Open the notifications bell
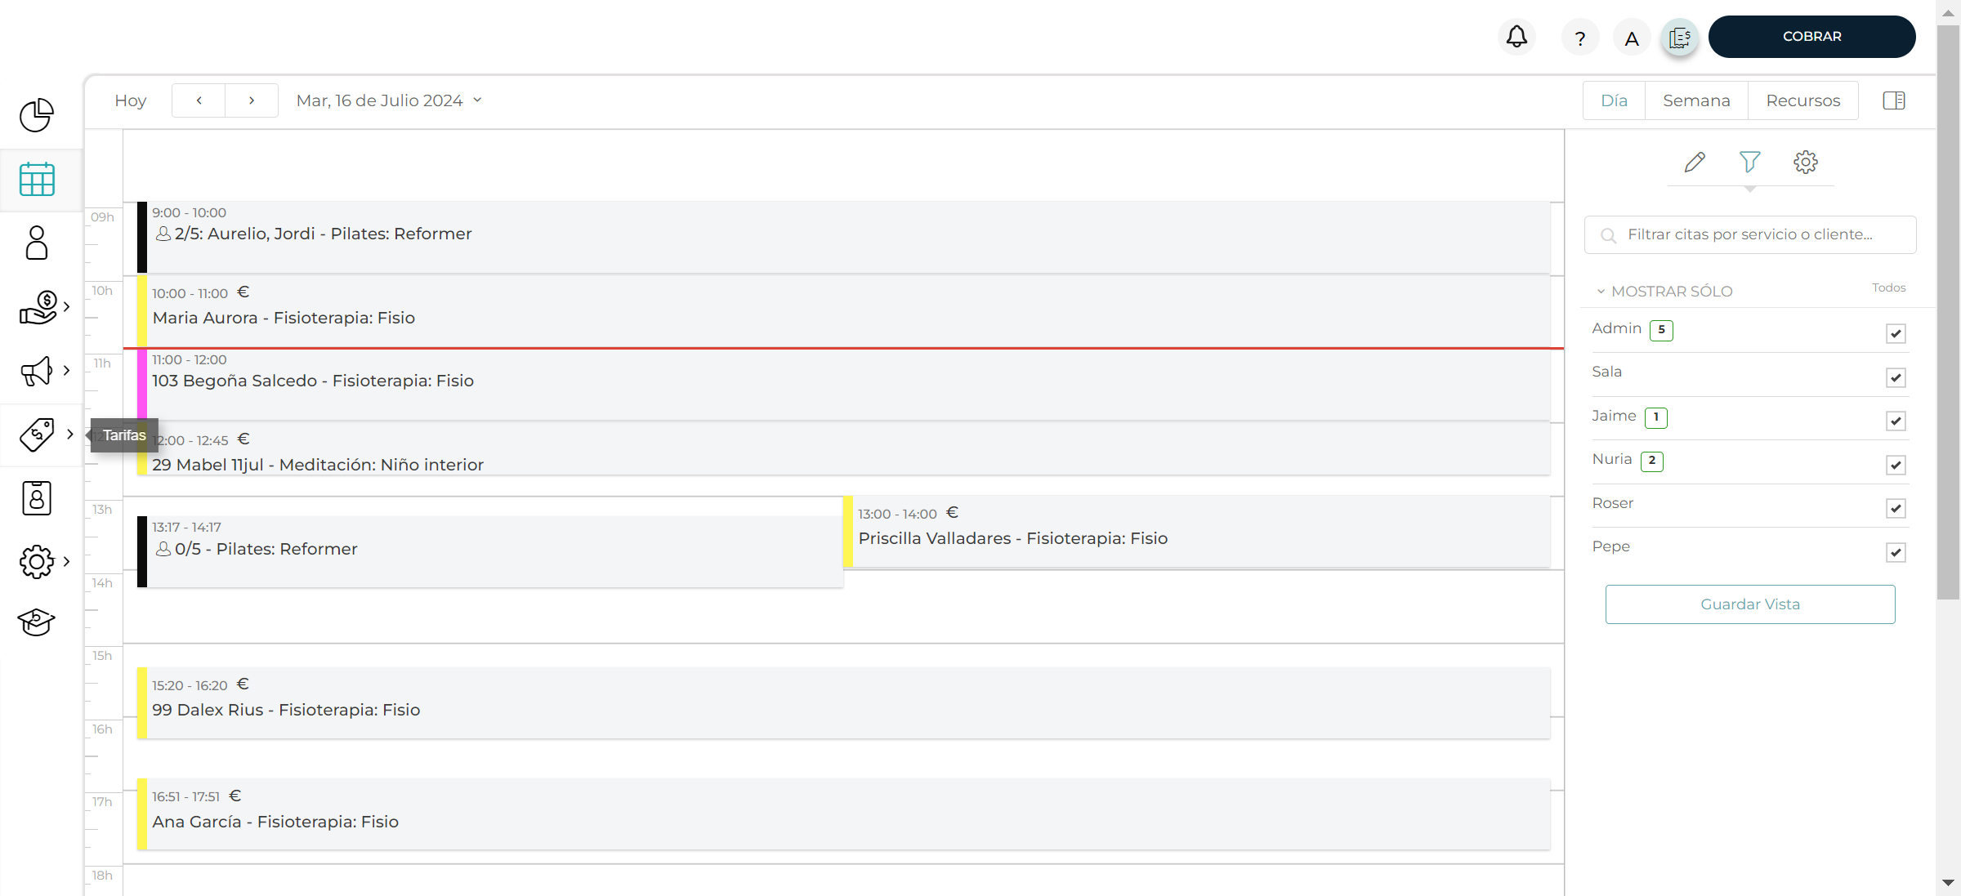Viewport: 1961px width, 896px height. [1517, 37]
